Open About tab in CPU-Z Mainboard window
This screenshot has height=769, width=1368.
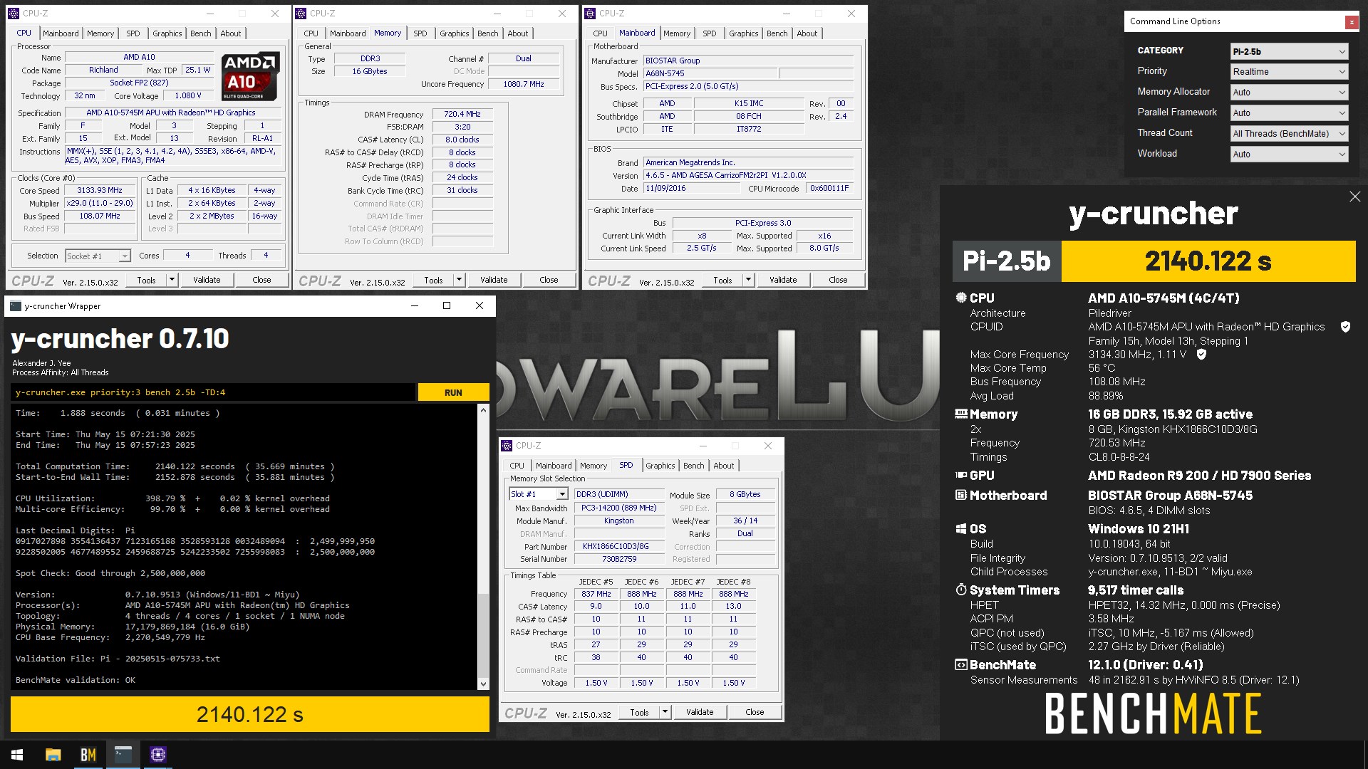[x=807, y=33]
